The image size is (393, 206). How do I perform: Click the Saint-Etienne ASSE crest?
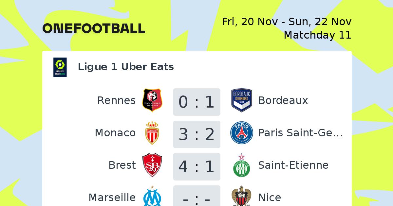pos(242,165)
